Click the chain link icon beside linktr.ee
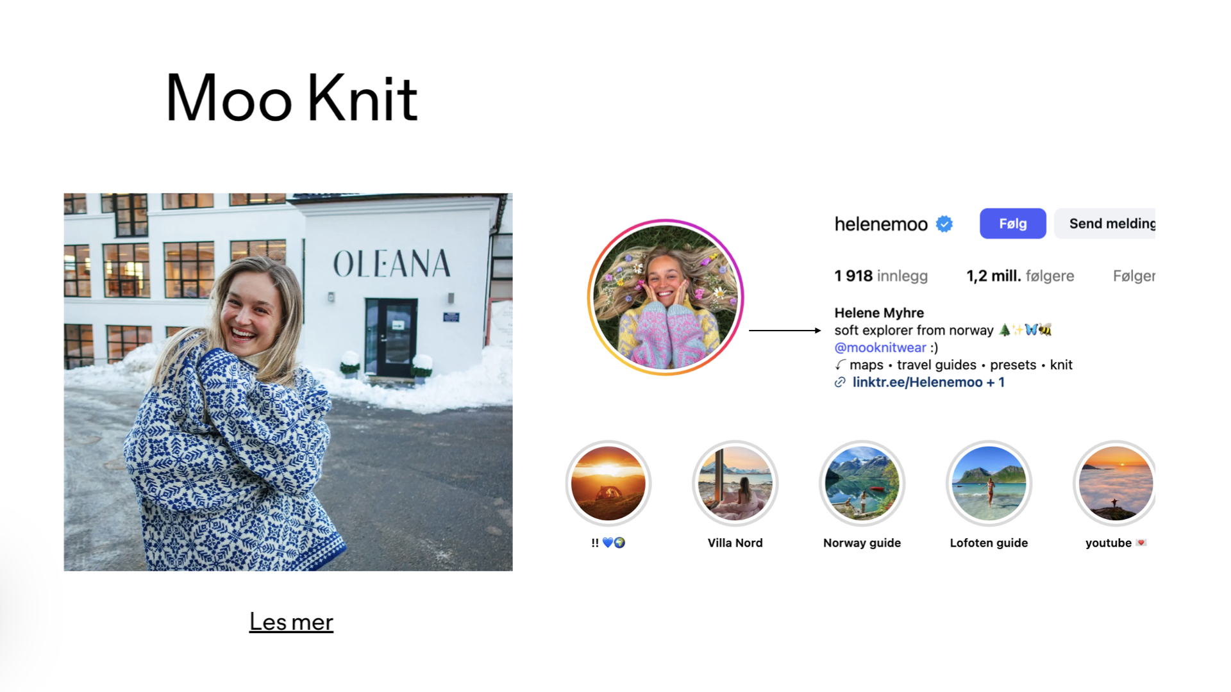 click(x=840, y=383)
